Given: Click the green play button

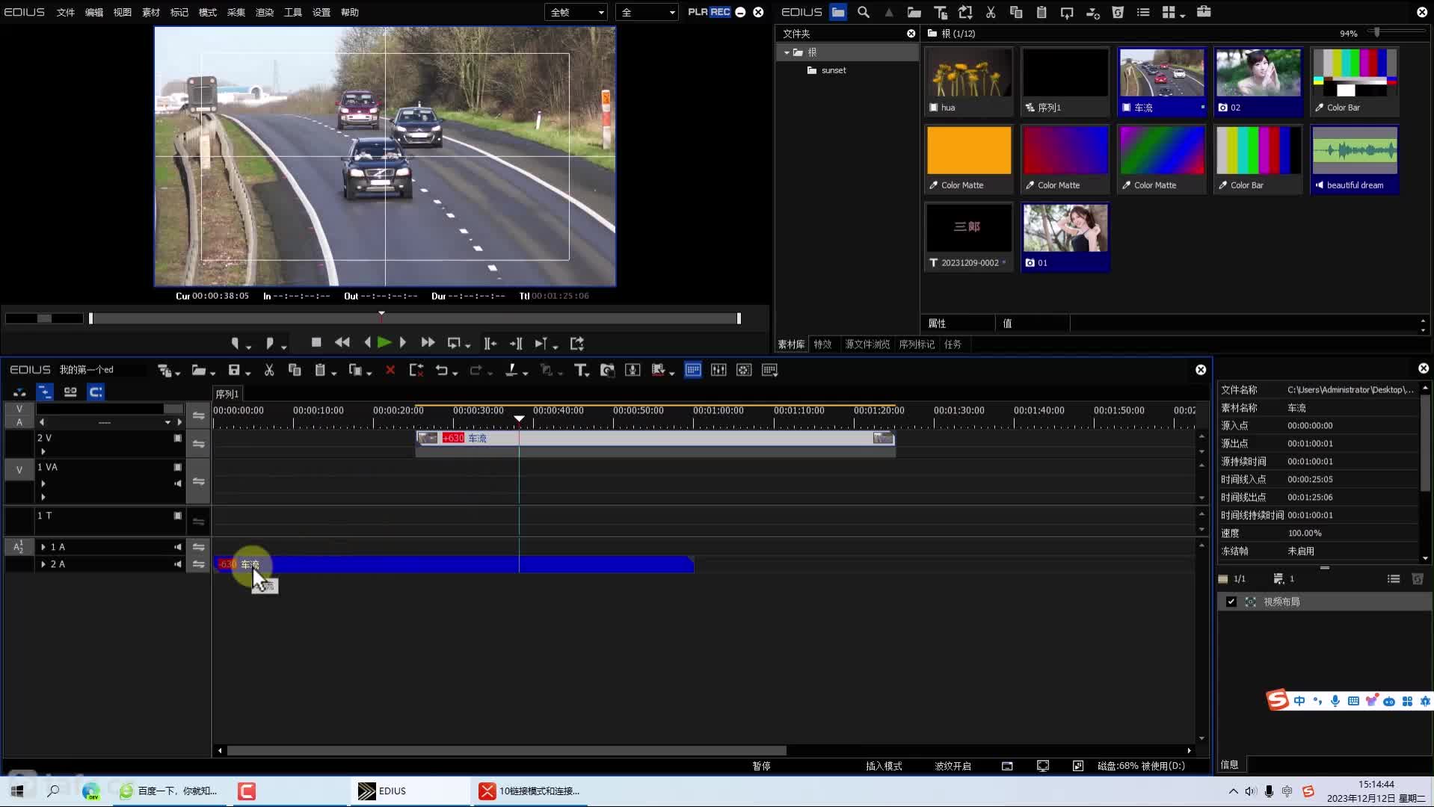Looking at the screenshot, I should click(x=384, y=342).
